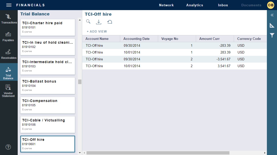The width and height of the screenshot is (277, 155).
Task: Open the Network menu
Action: 166,5
